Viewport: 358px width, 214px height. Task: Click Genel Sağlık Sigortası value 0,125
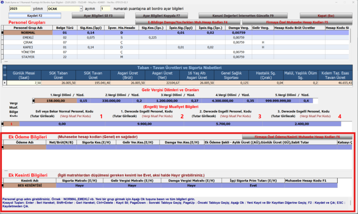[231, 83]
